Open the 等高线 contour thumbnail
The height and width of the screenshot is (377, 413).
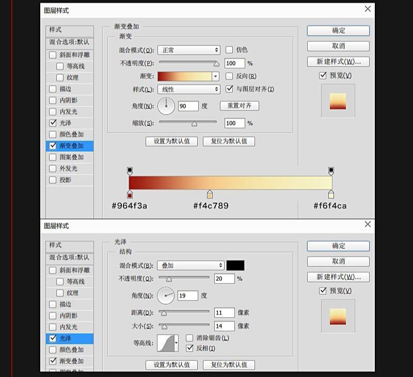pos(166,343)
